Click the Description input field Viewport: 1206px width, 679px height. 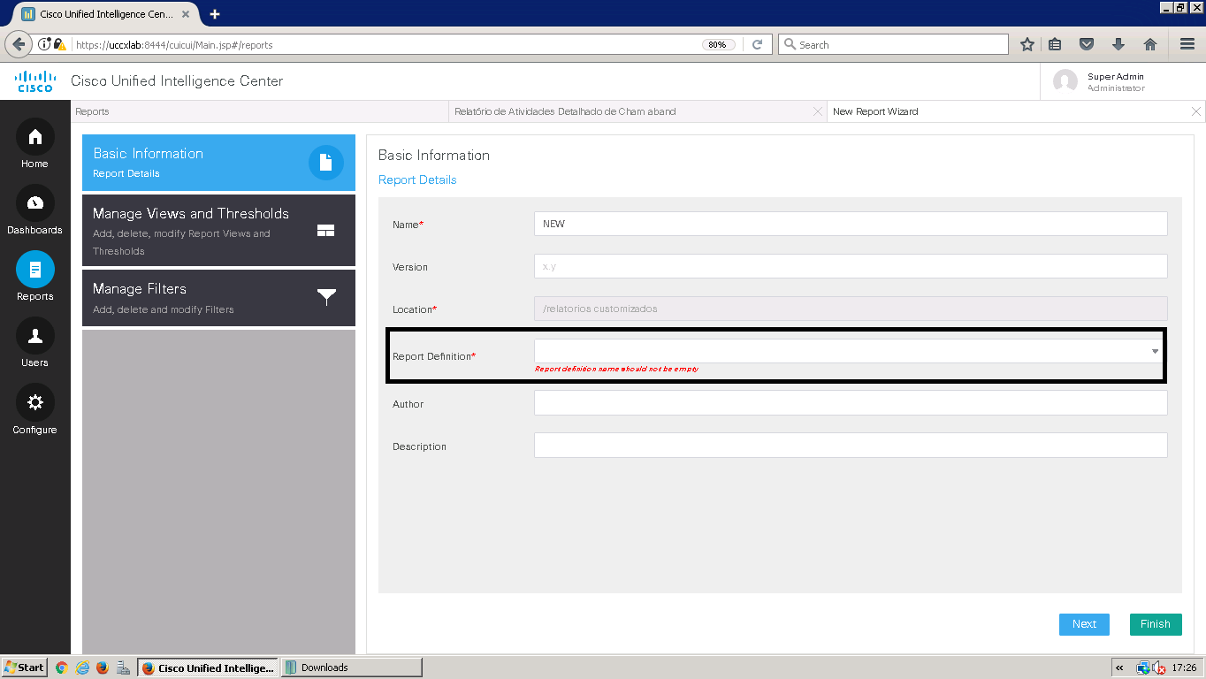point(851,445)
